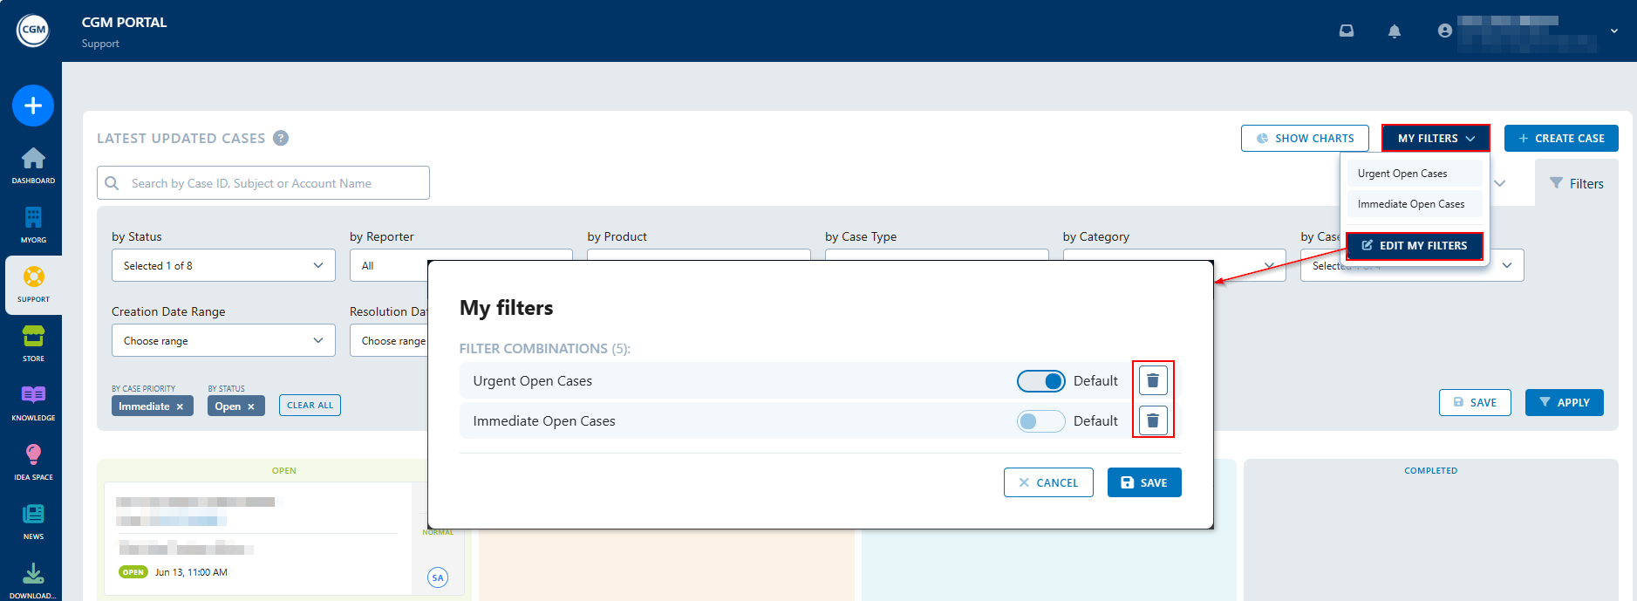Click trash icon for Immediate Open Cases
This screenshot has height=601, width=1637.
pos(1152,420)
